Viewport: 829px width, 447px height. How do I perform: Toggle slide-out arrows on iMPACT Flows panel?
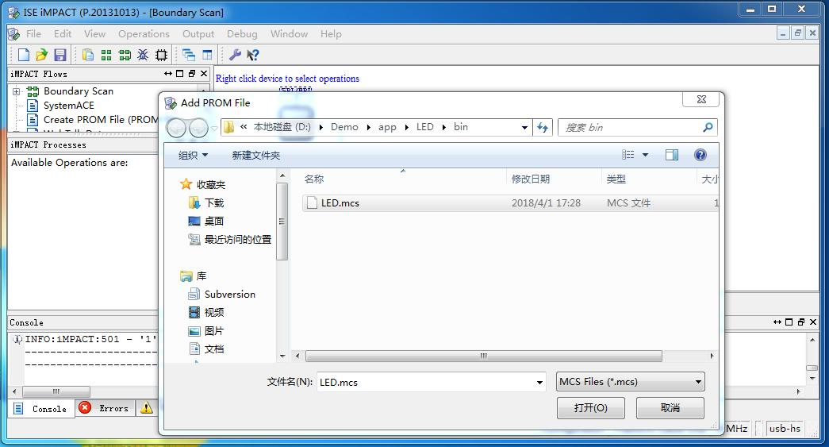[x=168, y=74]
